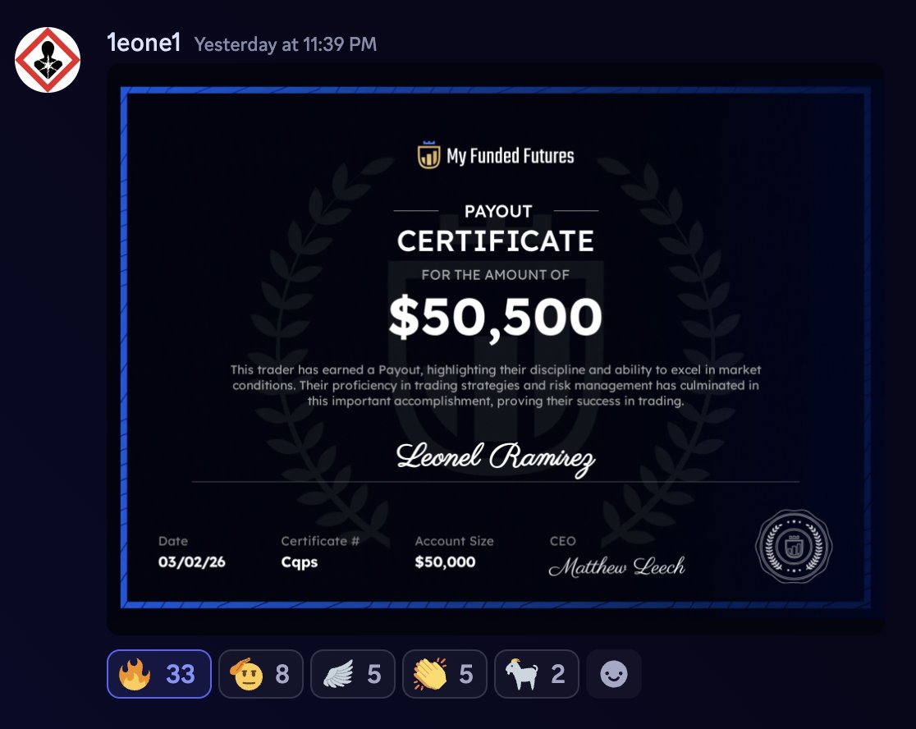Viewport: 916px width, 729px height.
Task: Open 1eone1's profile avatar
Action: pos(48,60)
